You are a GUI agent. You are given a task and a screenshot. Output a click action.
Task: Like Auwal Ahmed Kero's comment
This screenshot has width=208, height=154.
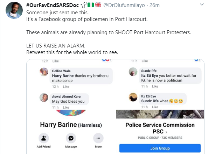[x=66, y=107]
